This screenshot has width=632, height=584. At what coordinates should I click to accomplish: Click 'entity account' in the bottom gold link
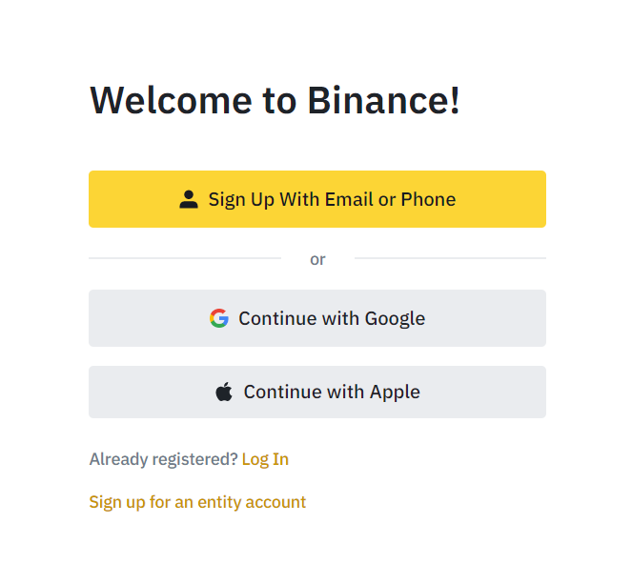point(252,503)
